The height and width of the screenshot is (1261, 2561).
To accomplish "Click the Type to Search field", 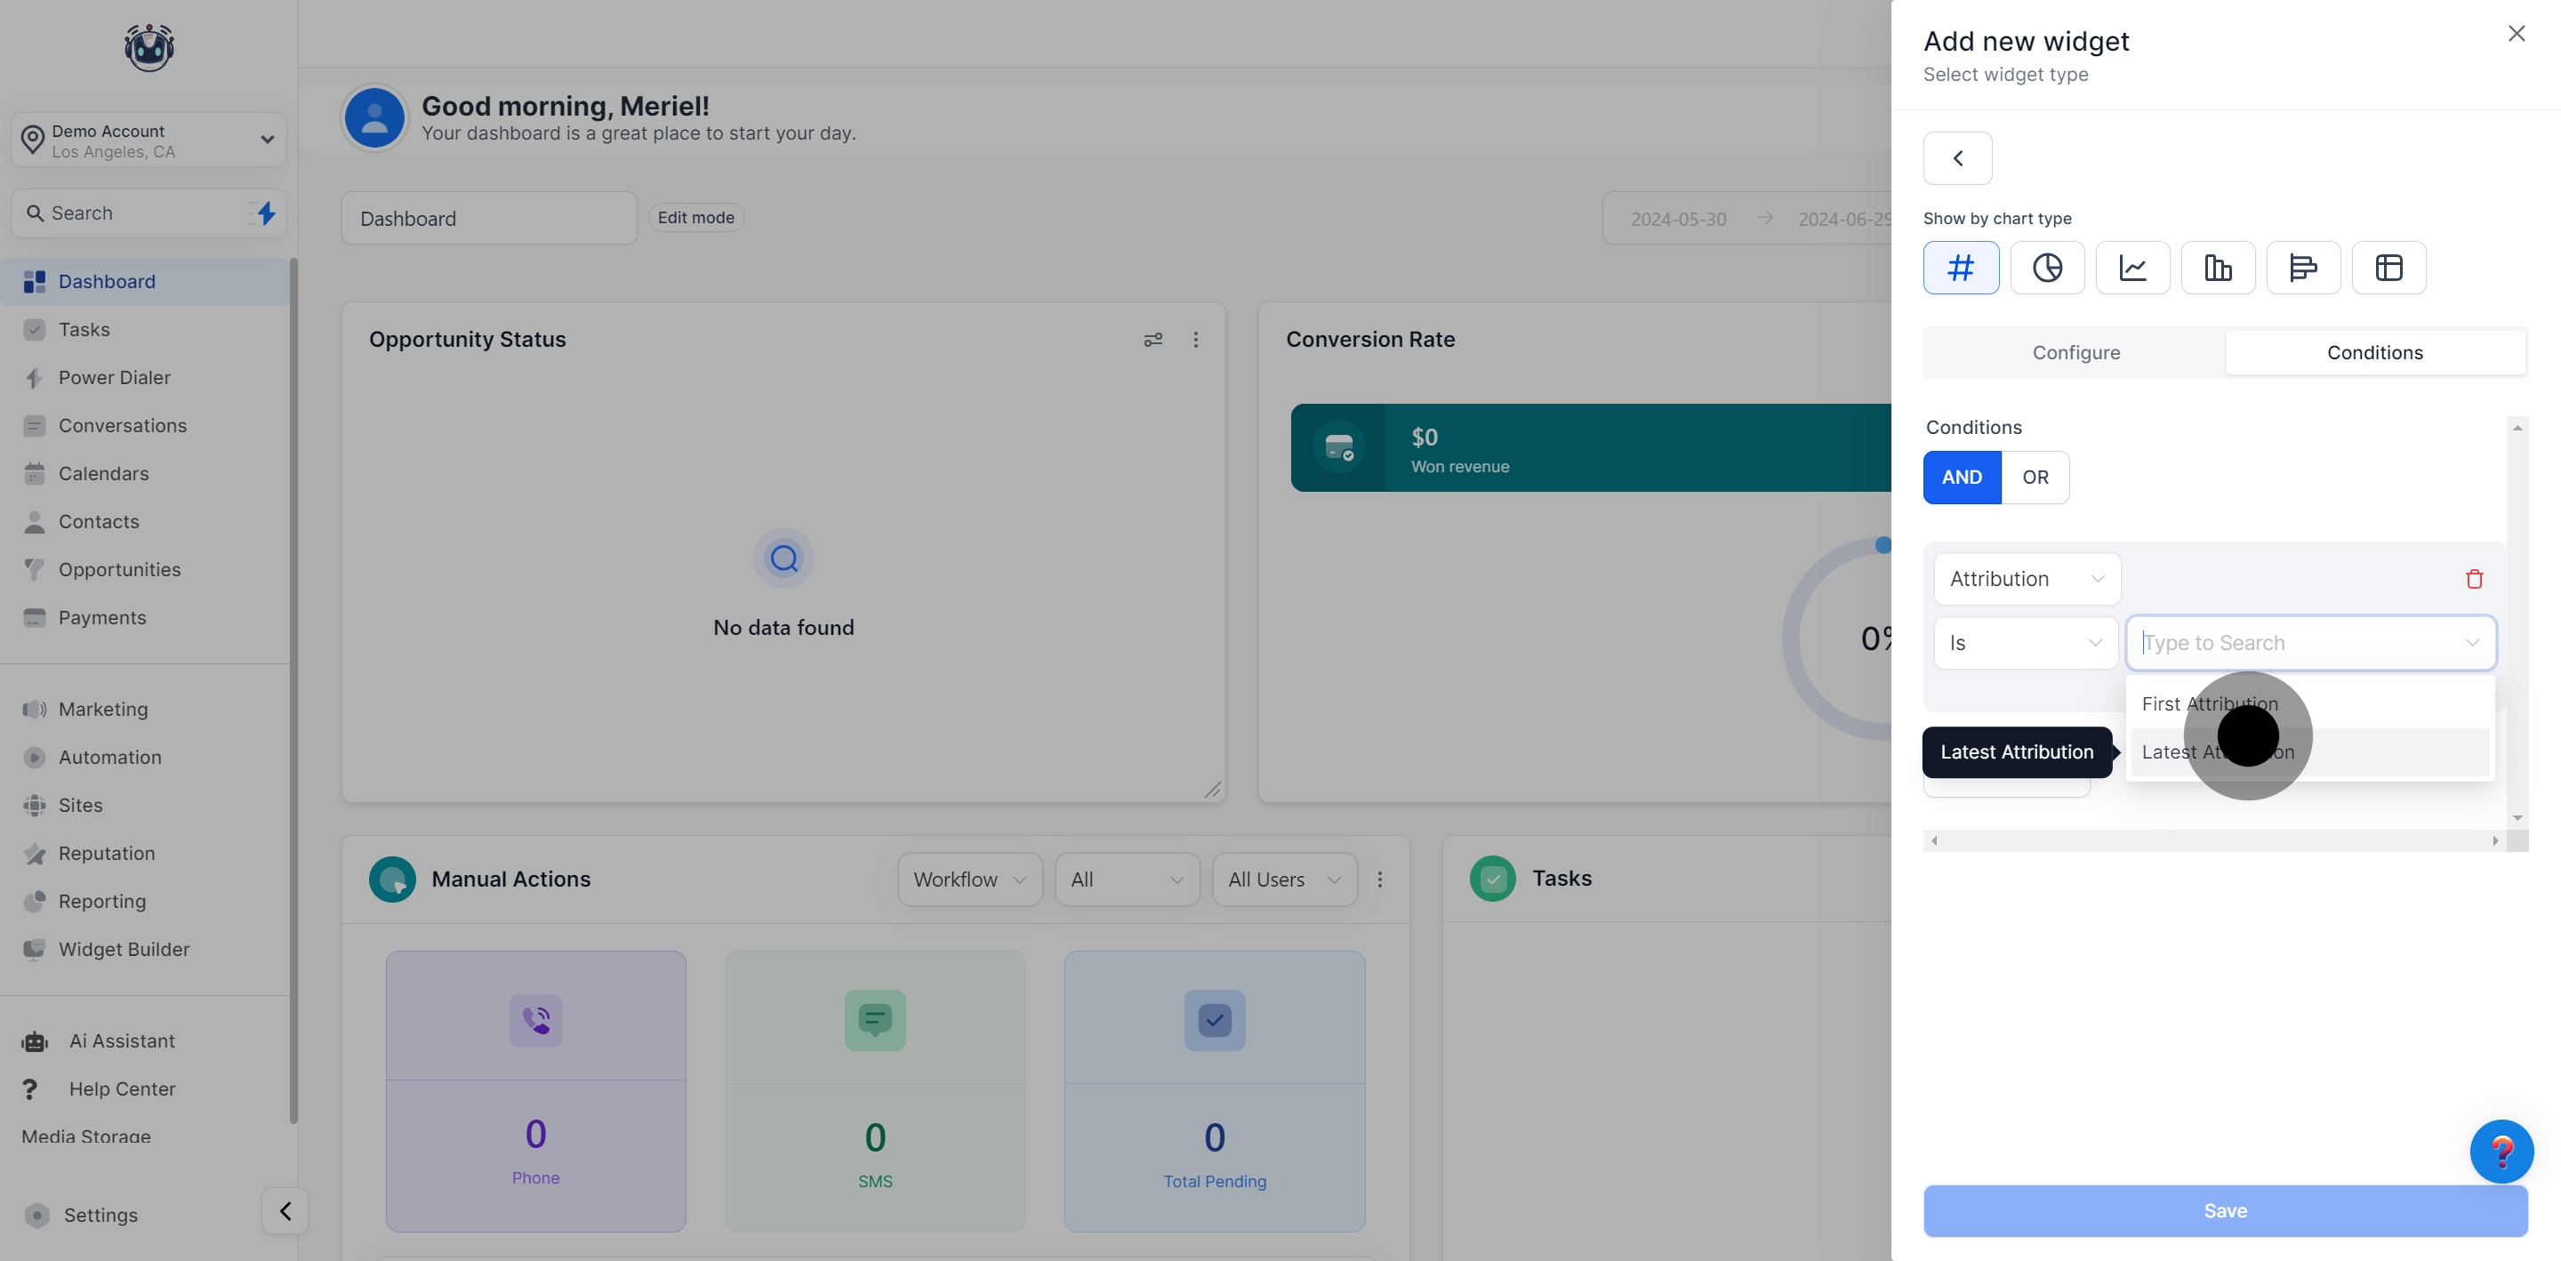I will click(x=2297, y=644).
